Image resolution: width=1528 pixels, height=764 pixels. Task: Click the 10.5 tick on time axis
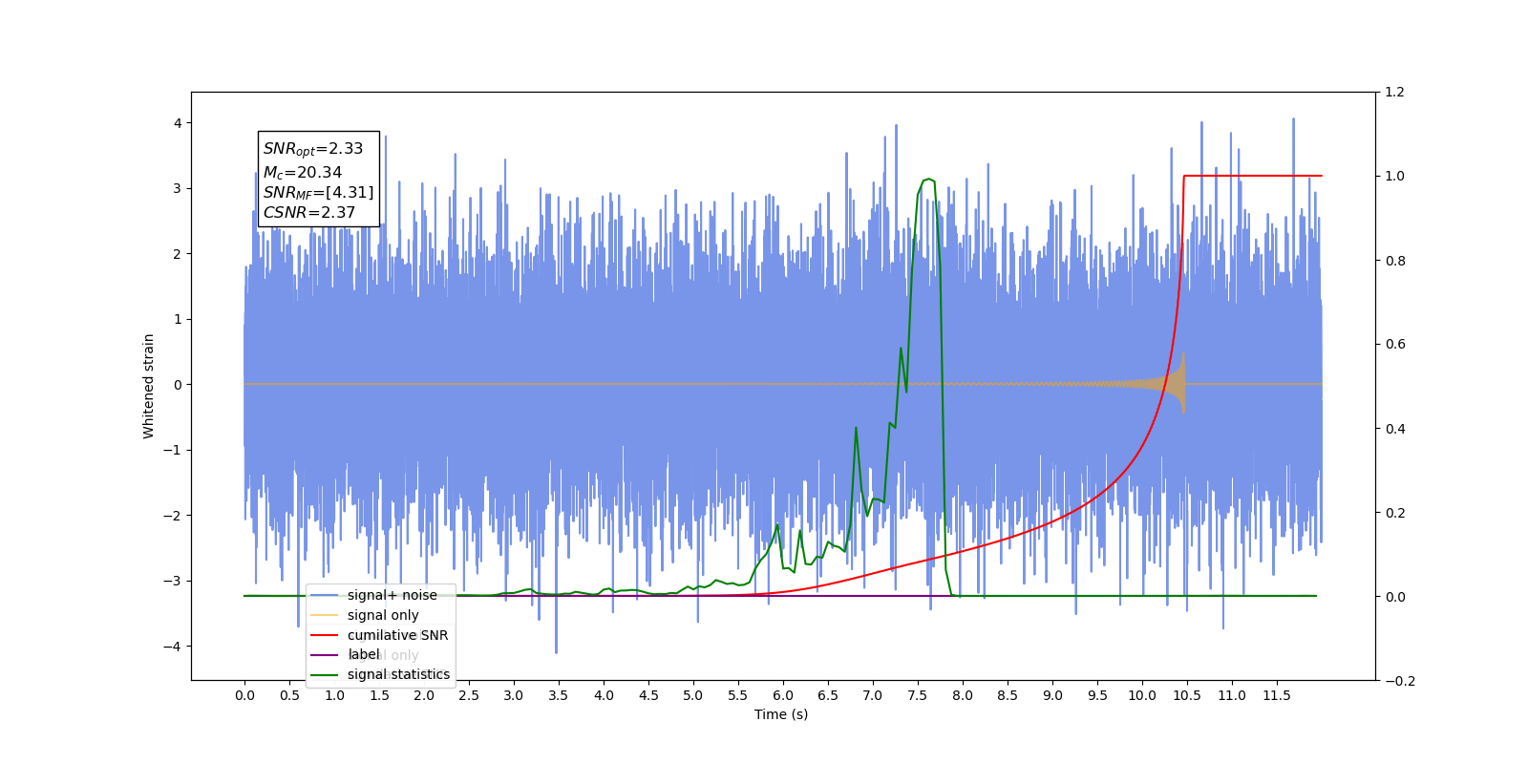(1187, 695)
